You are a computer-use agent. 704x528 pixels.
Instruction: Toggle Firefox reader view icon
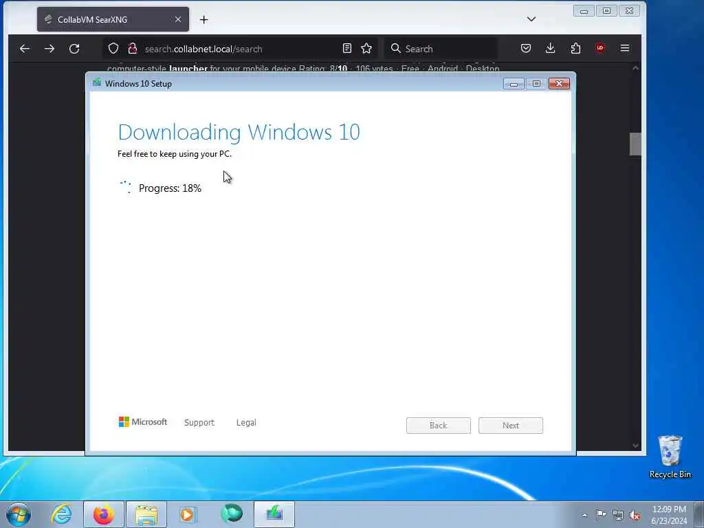coord(346,49)
